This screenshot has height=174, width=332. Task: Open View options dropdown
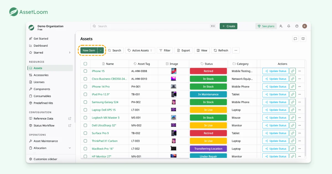(x=202, y=50)
